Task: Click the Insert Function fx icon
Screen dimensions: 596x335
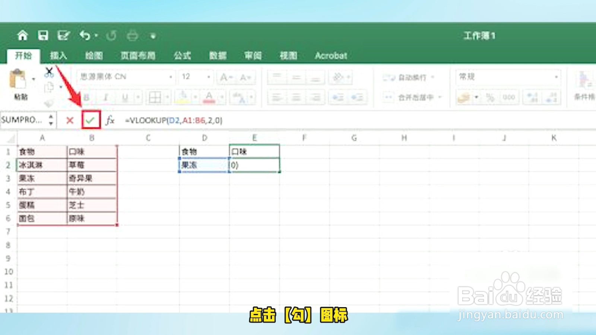Action: tap(110, 120)
